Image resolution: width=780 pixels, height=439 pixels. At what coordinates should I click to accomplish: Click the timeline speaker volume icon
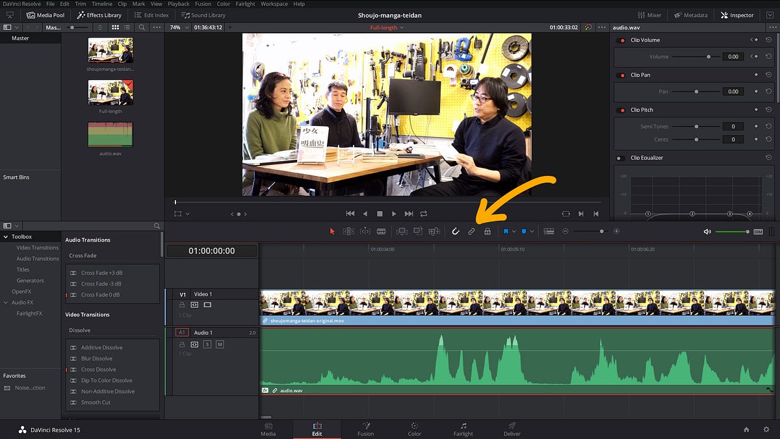707,231
